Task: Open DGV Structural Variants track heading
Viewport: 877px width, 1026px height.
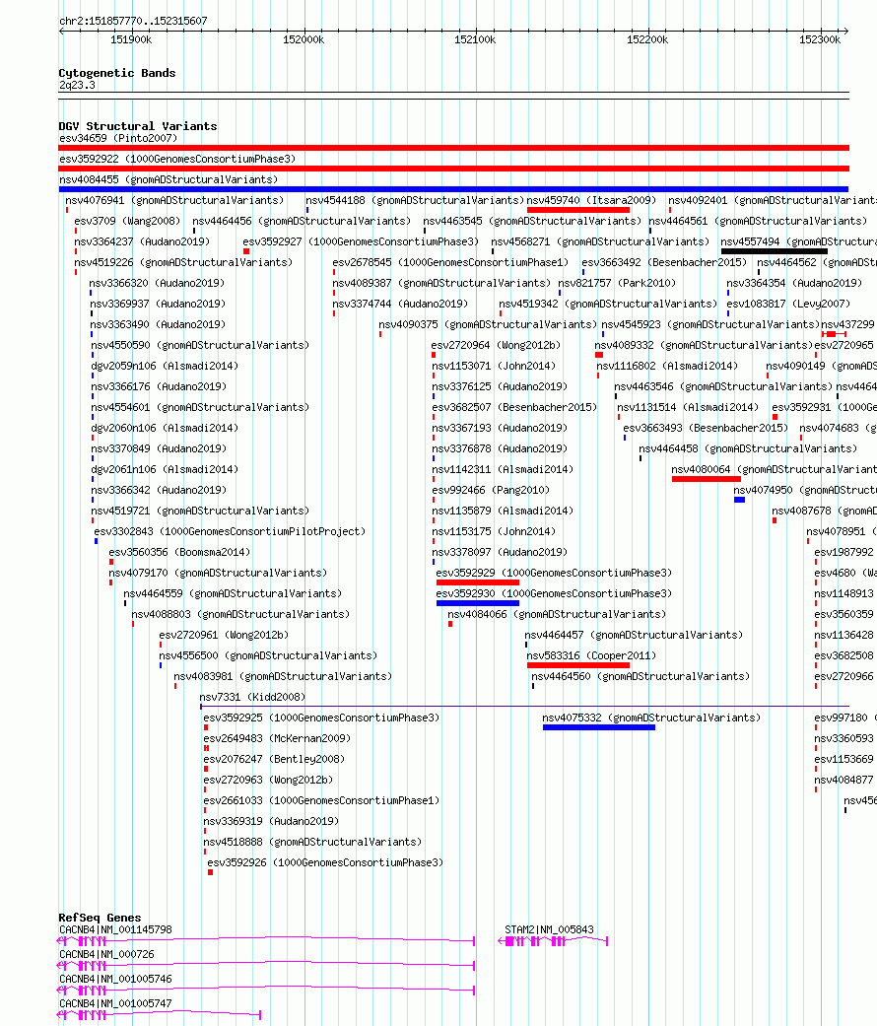Action: click(x=138, y=126)
